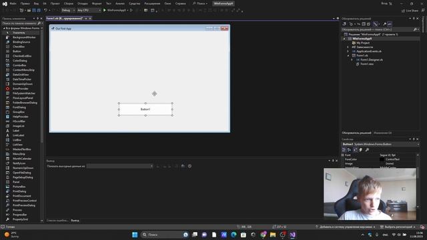Open the Project menu

(55, 3)
